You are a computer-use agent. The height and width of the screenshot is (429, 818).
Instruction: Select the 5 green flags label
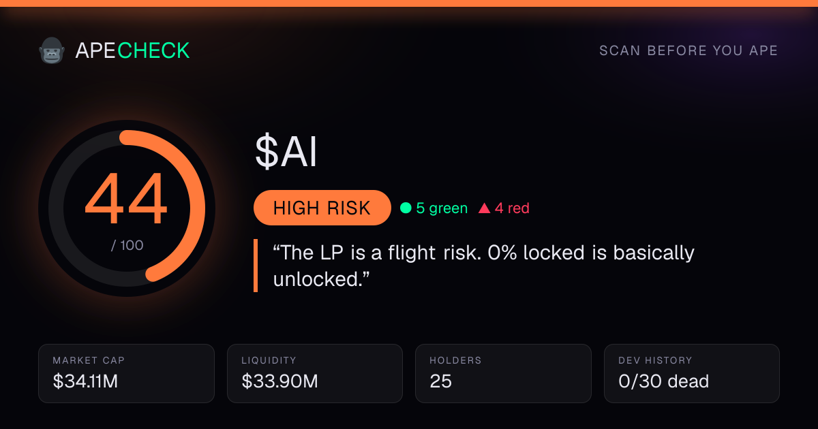point(442,208)
